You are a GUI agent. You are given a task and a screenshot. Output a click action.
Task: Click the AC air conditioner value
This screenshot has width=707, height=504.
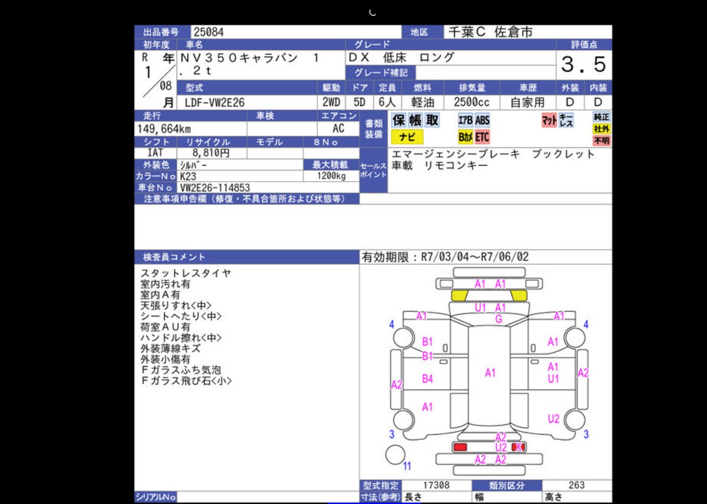point(338,129)
